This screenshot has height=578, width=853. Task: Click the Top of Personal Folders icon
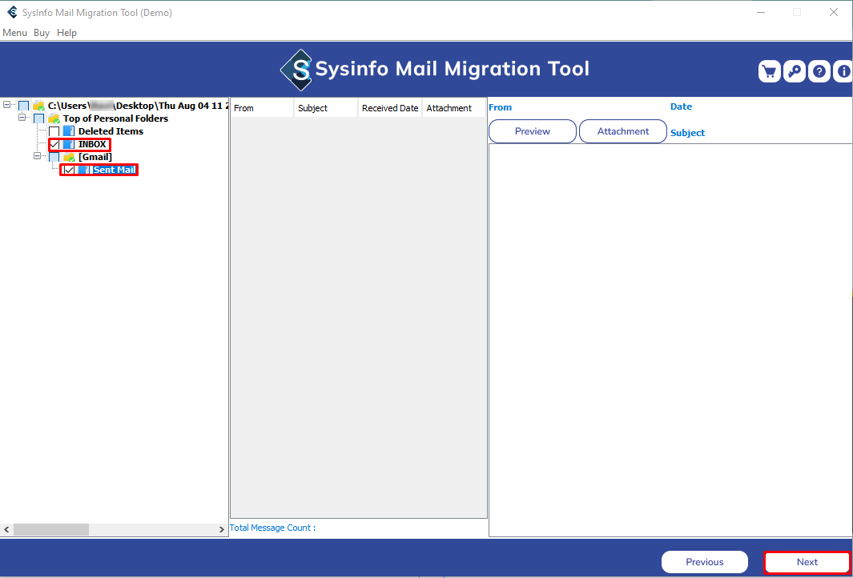pos(54,118)
